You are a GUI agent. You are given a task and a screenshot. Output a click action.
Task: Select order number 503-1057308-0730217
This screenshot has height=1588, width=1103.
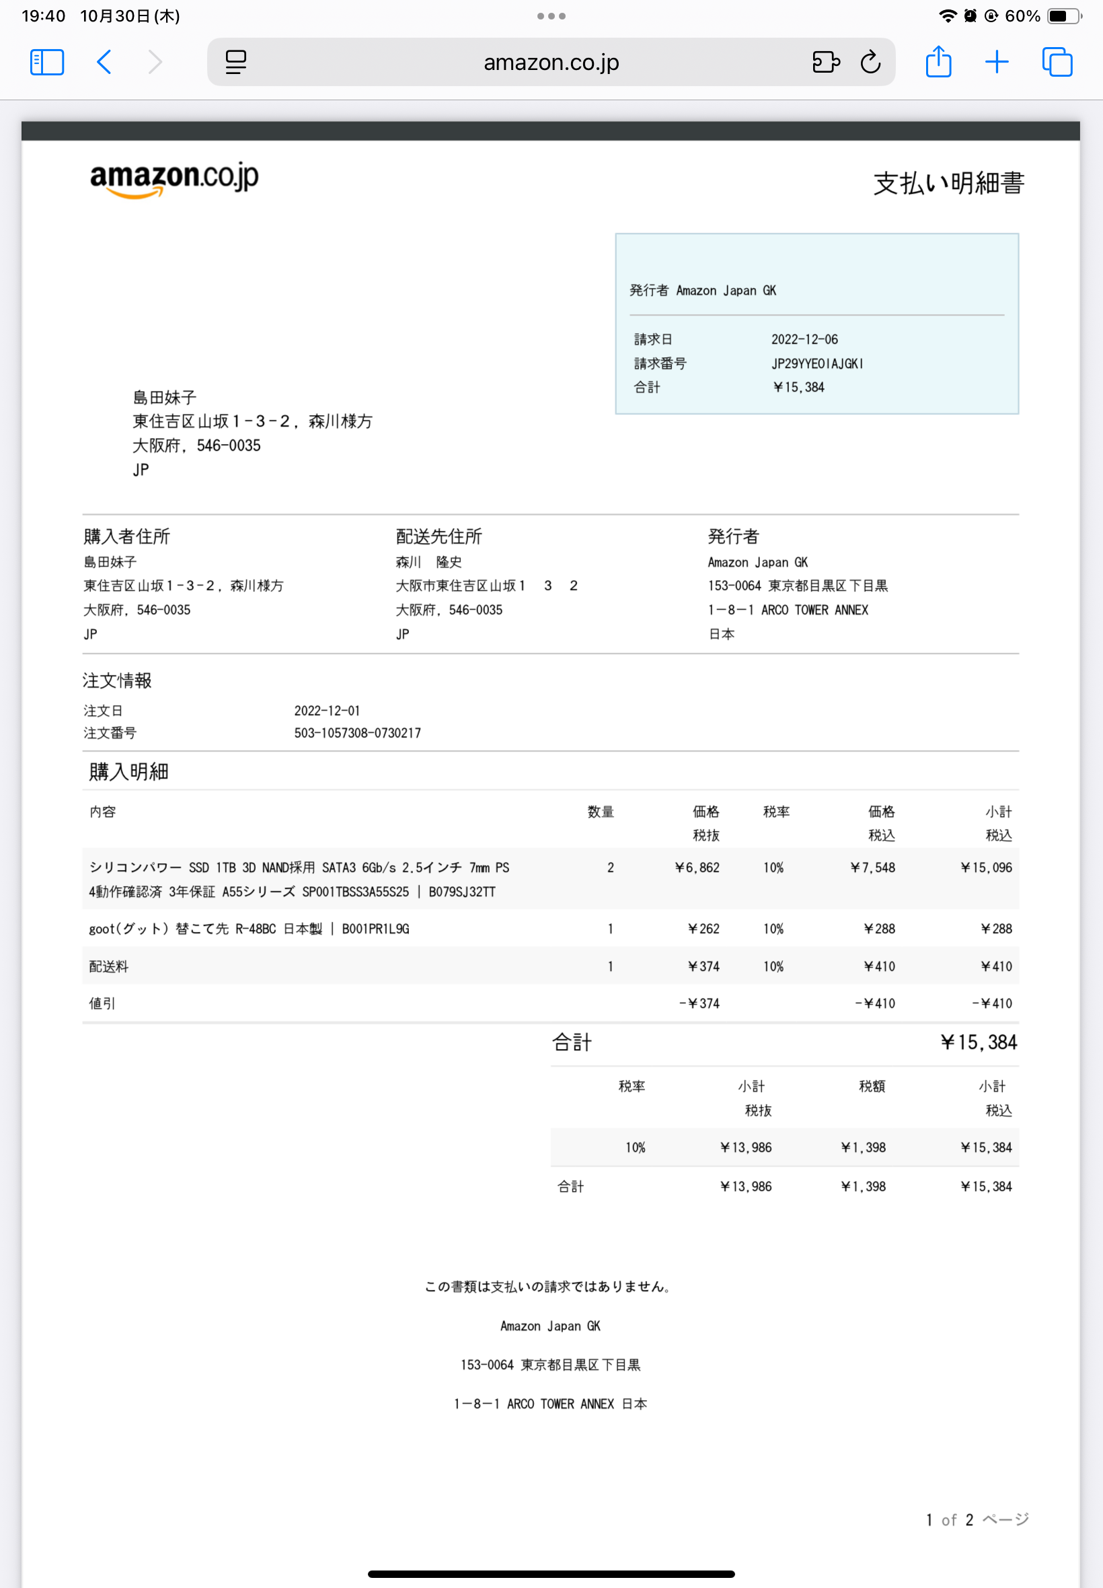pyautogui.click(x=357, y=733)
